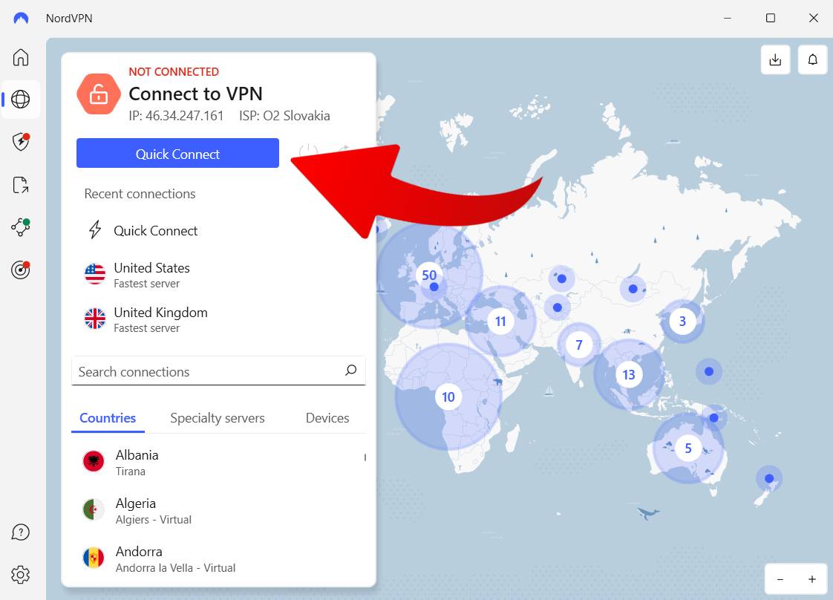Connect to United Kingdom fastest server

pos(219,319)
